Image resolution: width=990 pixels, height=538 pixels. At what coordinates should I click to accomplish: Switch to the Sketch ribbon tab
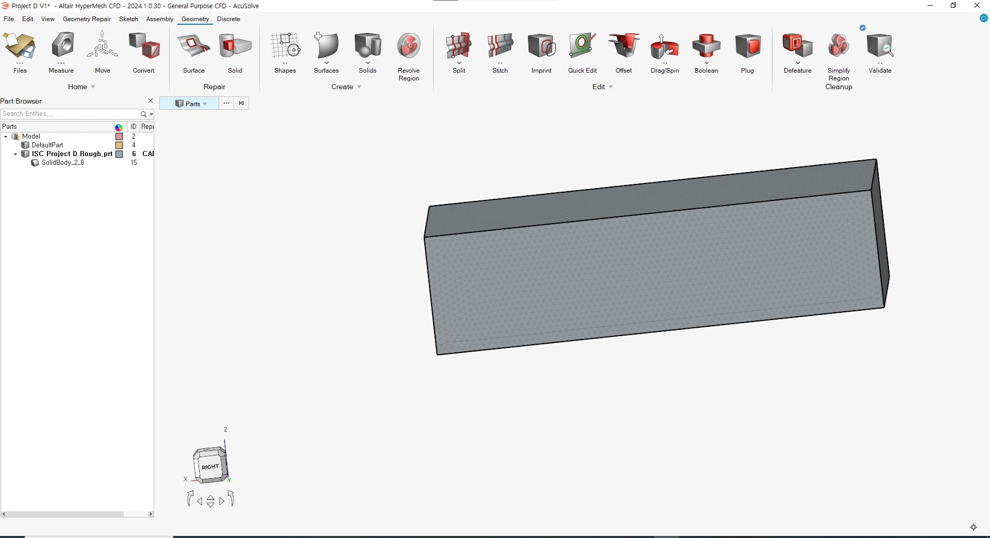point(128,19)
